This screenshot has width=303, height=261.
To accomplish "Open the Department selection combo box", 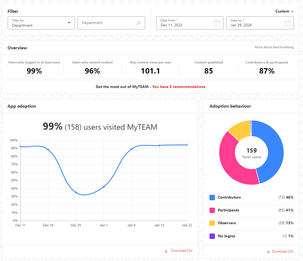I will (111, 23).
